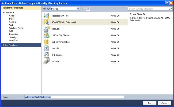174x107 pixels.
Task: Select the XSLT File label
Action: click(55, 62)
